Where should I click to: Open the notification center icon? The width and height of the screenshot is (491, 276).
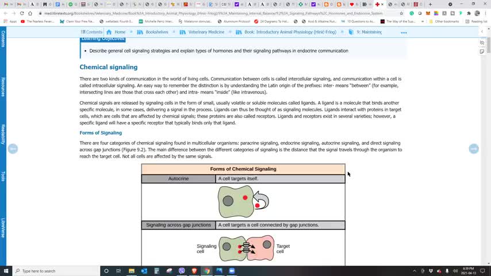point(482,271)
